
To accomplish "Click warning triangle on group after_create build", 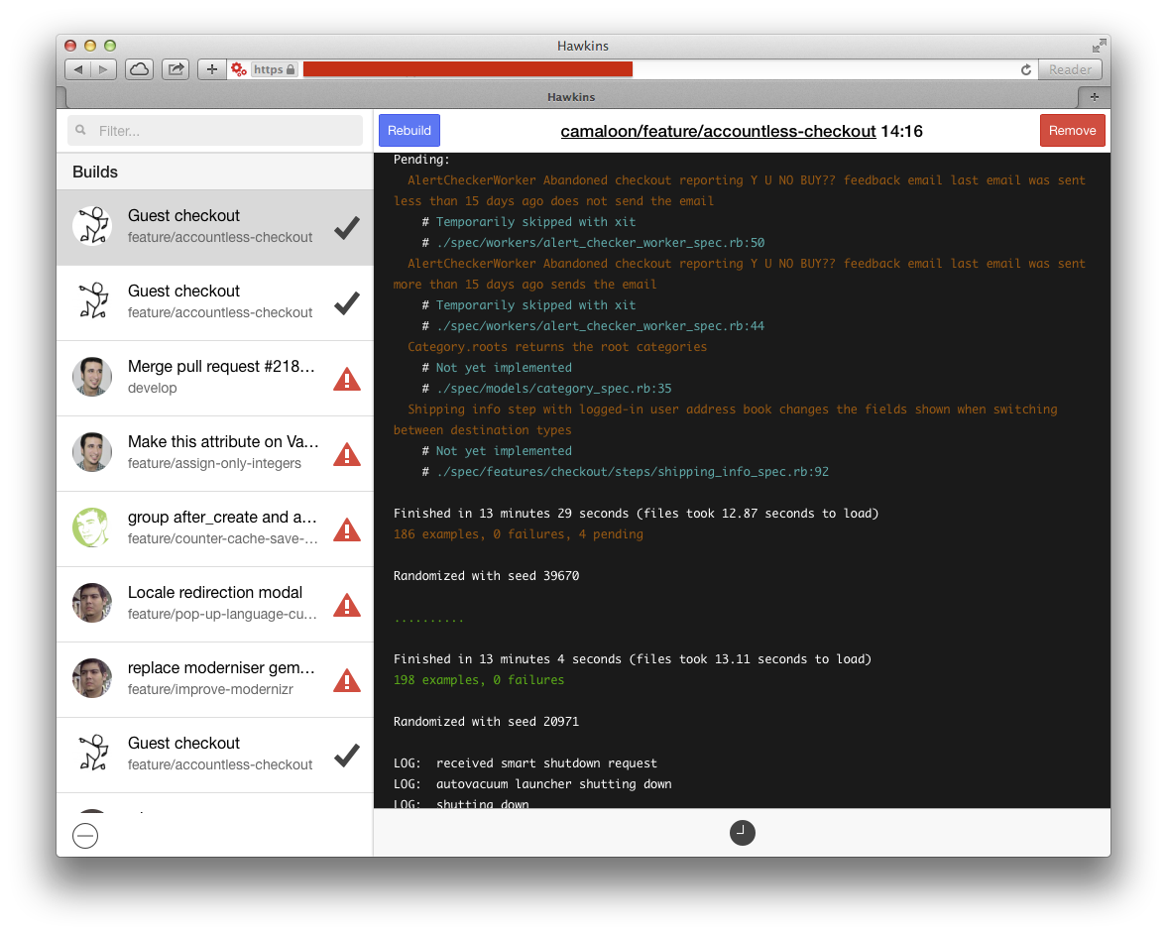I will coord(347,529).
